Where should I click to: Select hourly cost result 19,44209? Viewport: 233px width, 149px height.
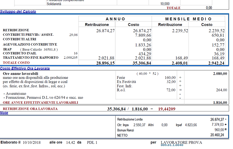click(x=167, y=109)
